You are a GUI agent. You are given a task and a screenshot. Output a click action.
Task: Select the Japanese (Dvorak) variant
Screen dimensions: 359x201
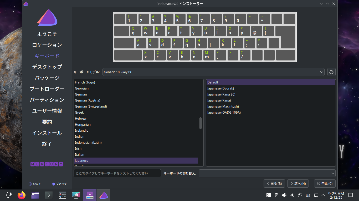pos(271,88)
